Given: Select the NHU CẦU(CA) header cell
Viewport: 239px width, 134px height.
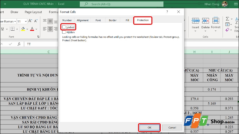Looking at the screenshot, I should tap(220, 70).
